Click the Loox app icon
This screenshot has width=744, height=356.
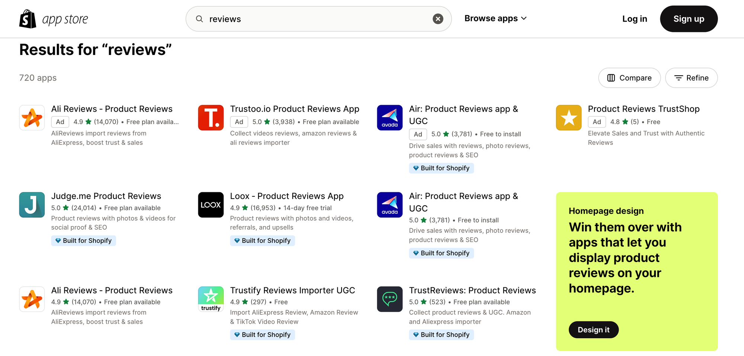[211, 205]
